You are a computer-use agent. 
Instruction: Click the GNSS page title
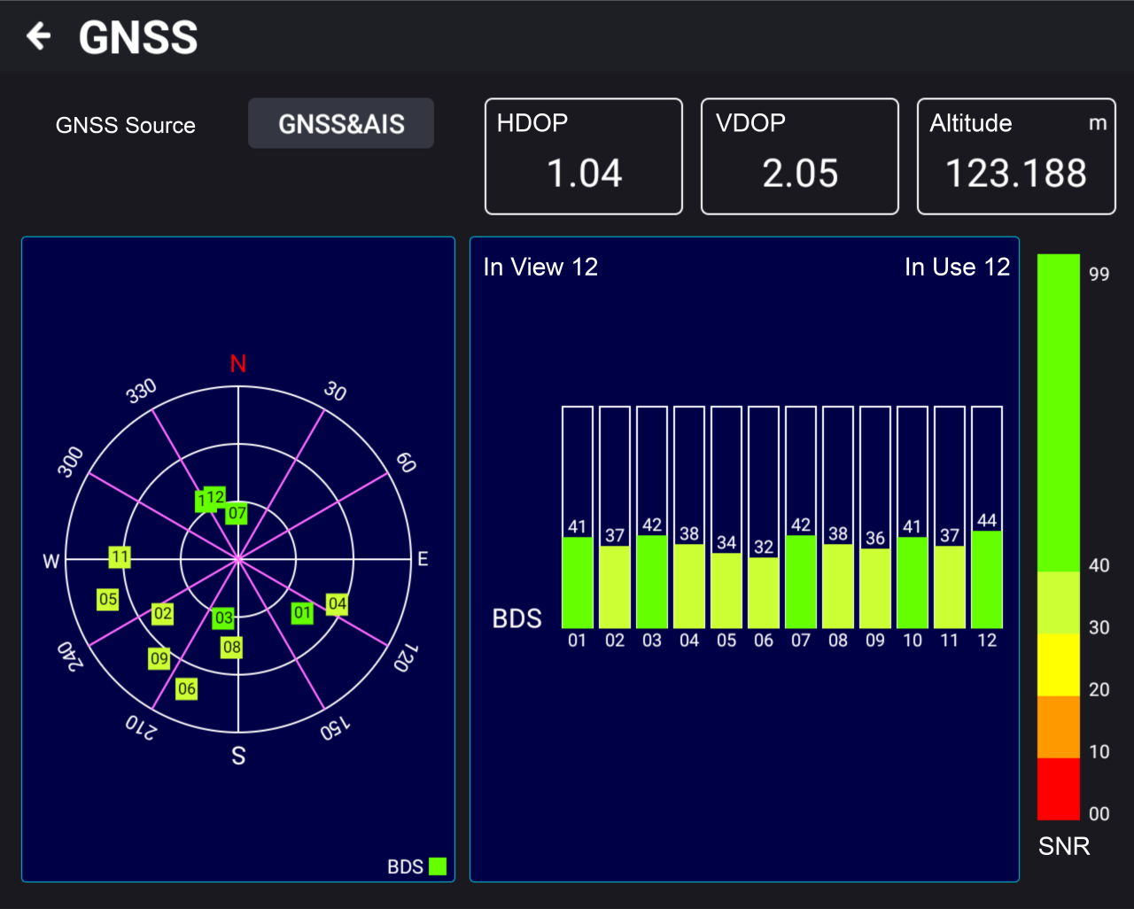point(138,37)
